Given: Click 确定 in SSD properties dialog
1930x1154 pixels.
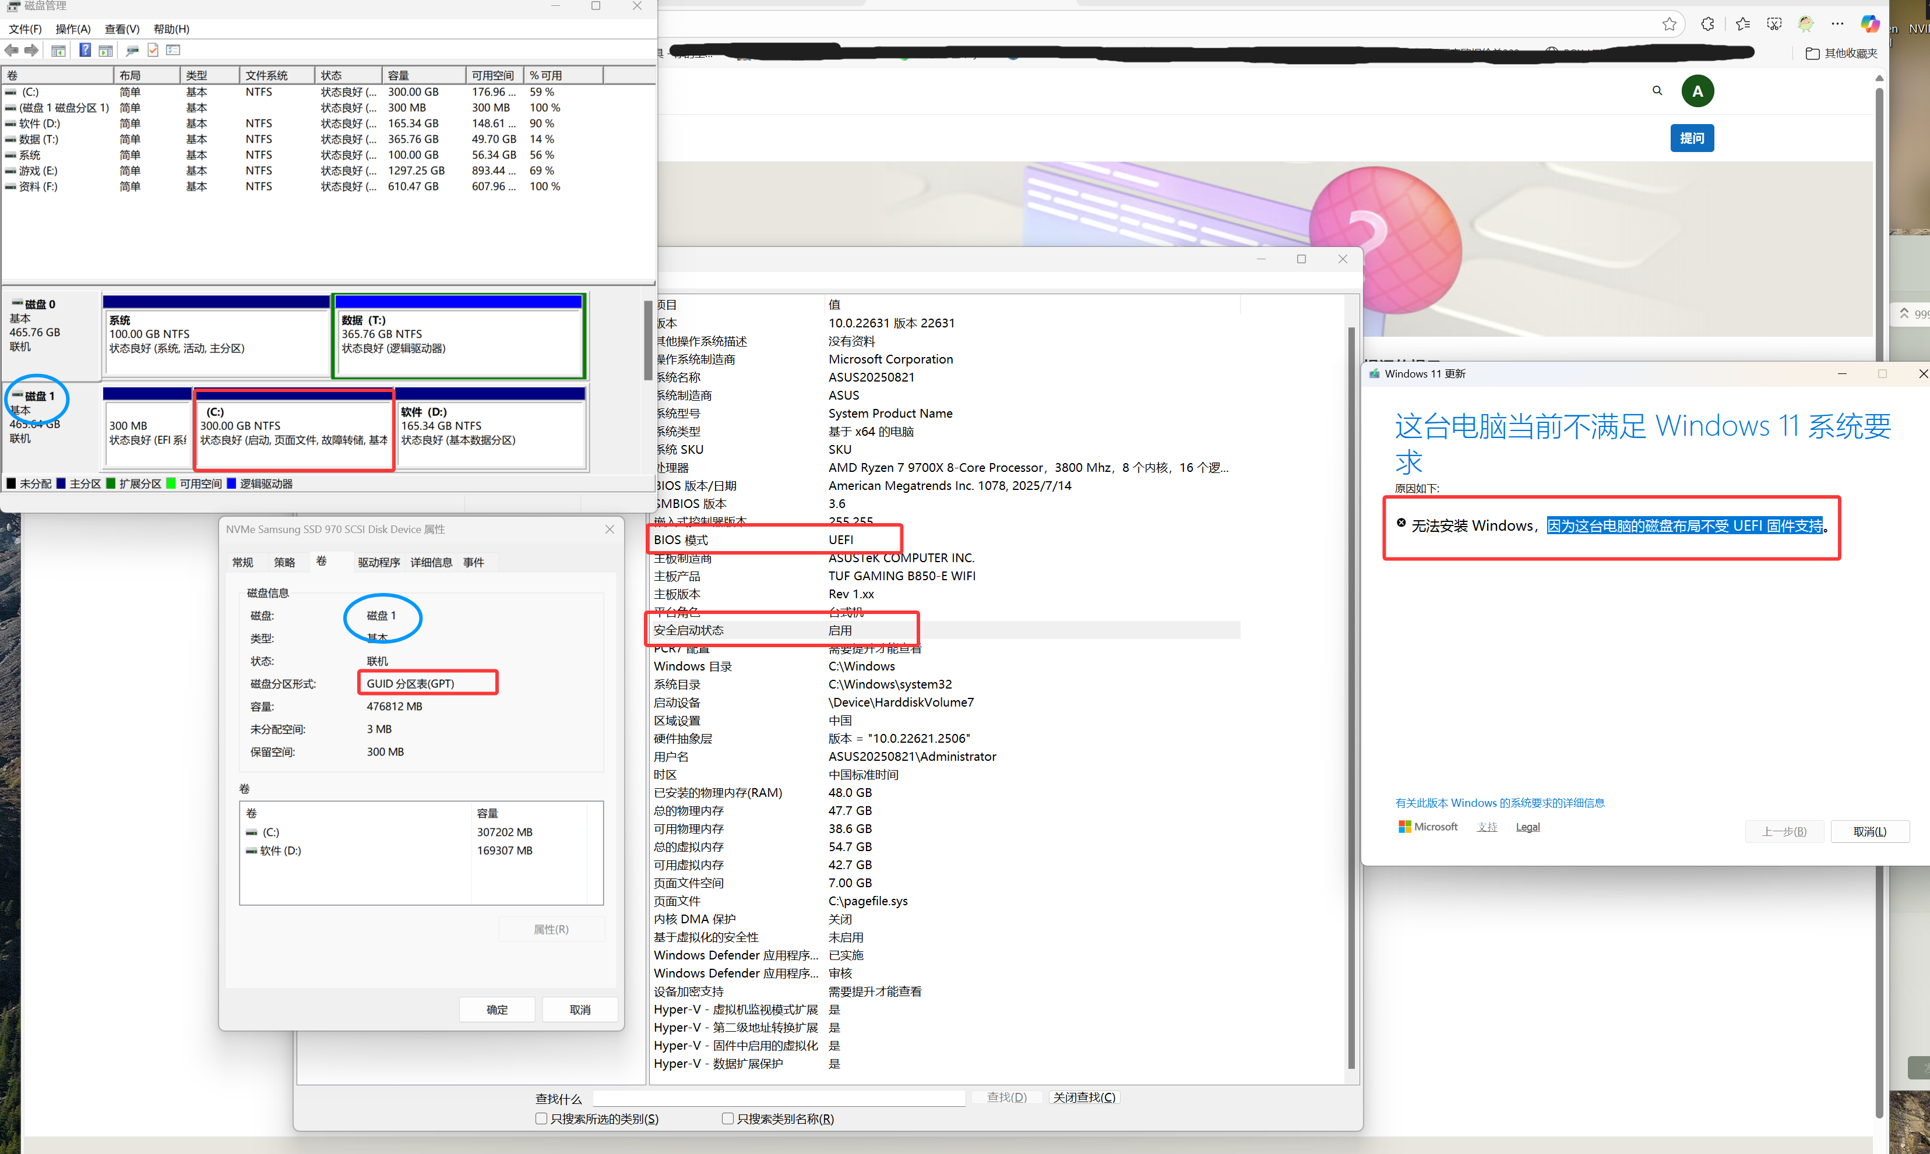Looking at the screenshot, I should (x=497, y=1010).
